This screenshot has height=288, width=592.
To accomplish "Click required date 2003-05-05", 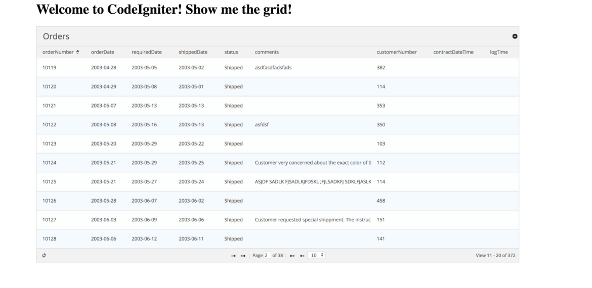I will click(x=144, y=68).
